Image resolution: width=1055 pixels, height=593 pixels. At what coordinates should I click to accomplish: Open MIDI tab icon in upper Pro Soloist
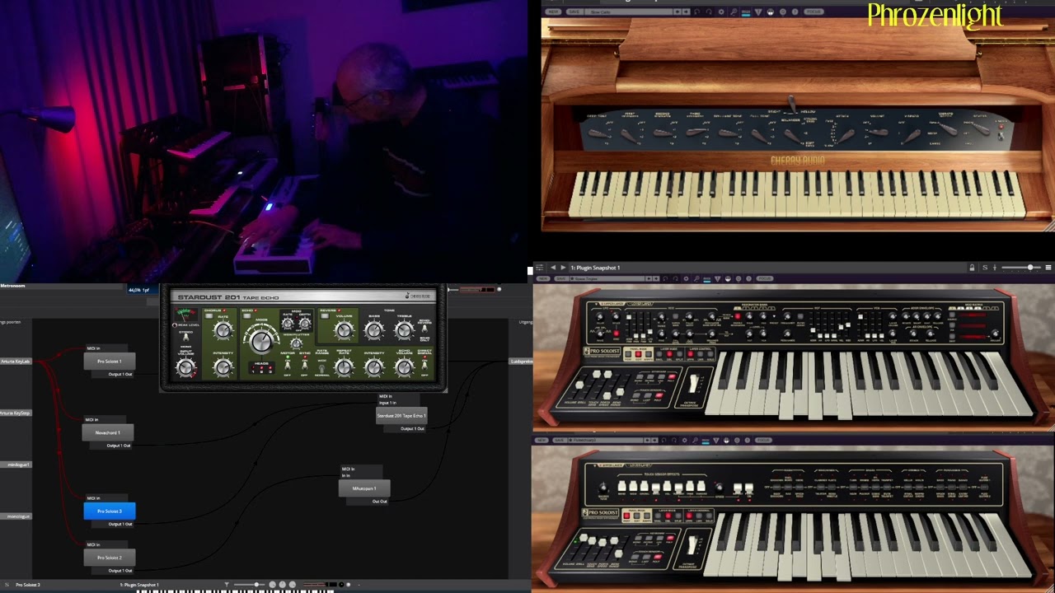pos(707,278)
